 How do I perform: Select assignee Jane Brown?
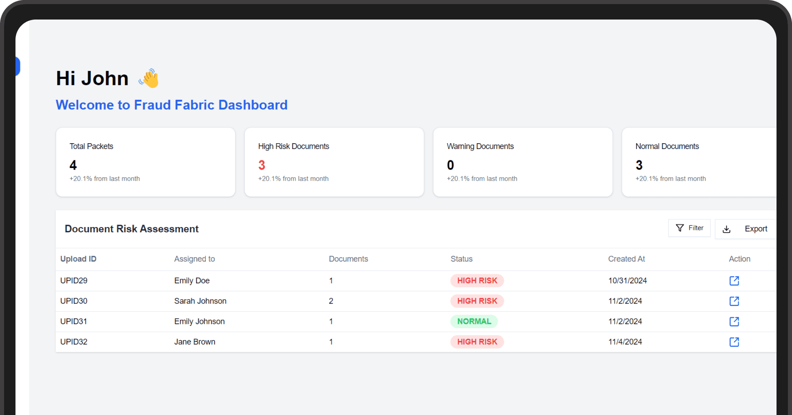point(195,342)
